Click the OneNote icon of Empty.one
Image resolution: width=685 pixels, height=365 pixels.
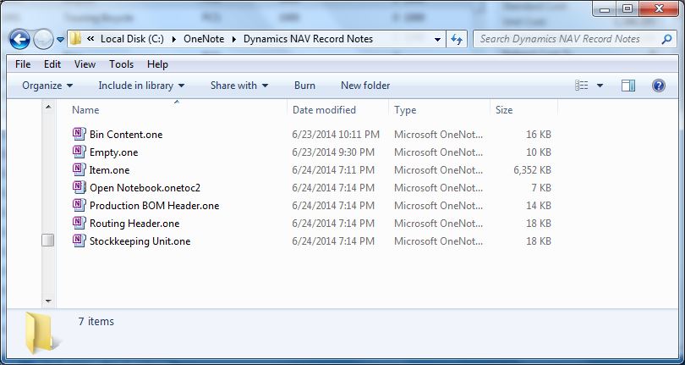(x=79, y=152)
